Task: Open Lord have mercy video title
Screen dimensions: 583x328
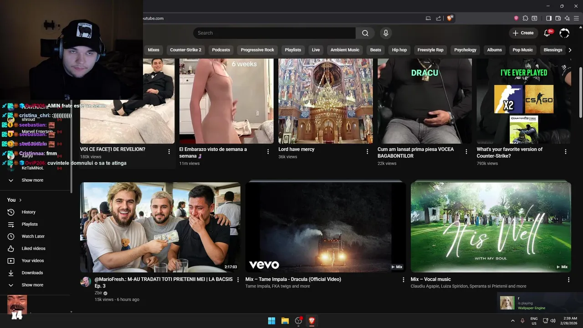Action: click(297, 149)
